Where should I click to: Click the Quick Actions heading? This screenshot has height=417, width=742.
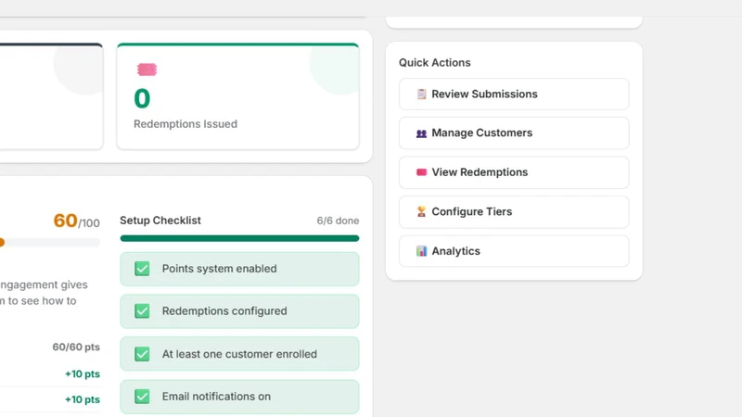pyautogui.click(x=434, y=62)
